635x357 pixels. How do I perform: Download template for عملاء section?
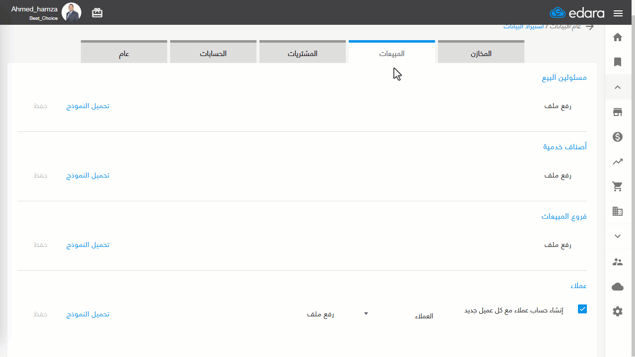click(x=88, y=314)
